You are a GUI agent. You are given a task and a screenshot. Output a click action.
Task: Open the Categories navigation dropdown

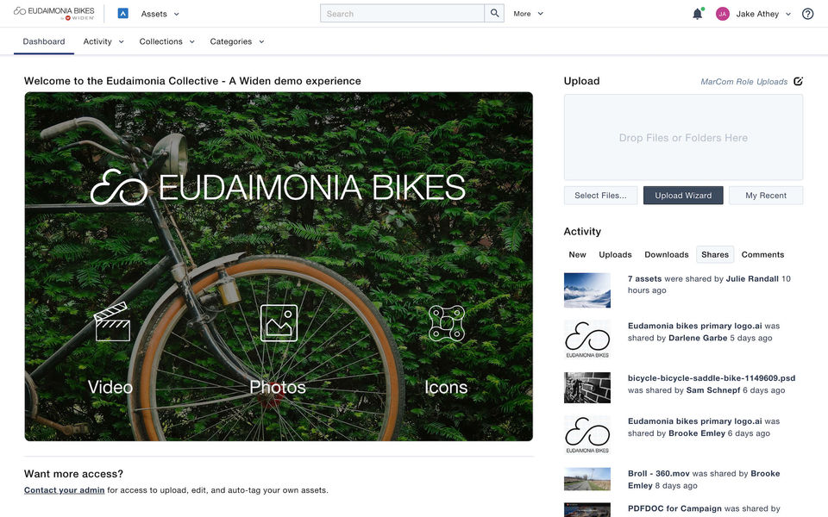237,41
